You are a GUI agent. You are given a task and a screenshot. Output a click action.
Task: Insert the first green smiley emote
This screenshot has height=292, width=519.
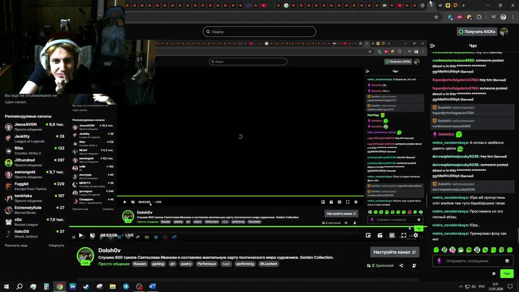[436, 250]
